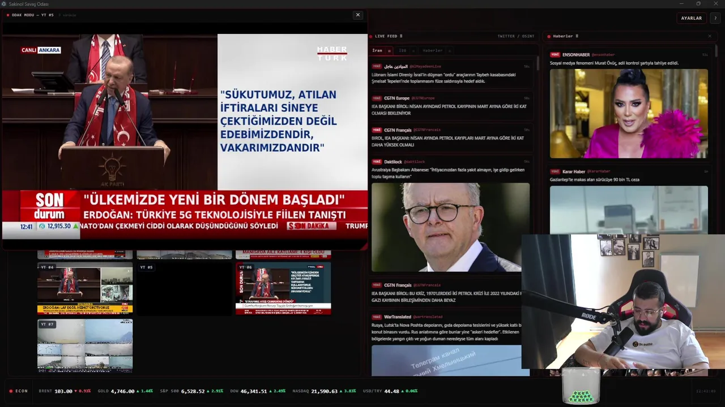This screenshot has height=407, width=725.
Task: Click the CGTN Europe feed source
Action: 396,98
